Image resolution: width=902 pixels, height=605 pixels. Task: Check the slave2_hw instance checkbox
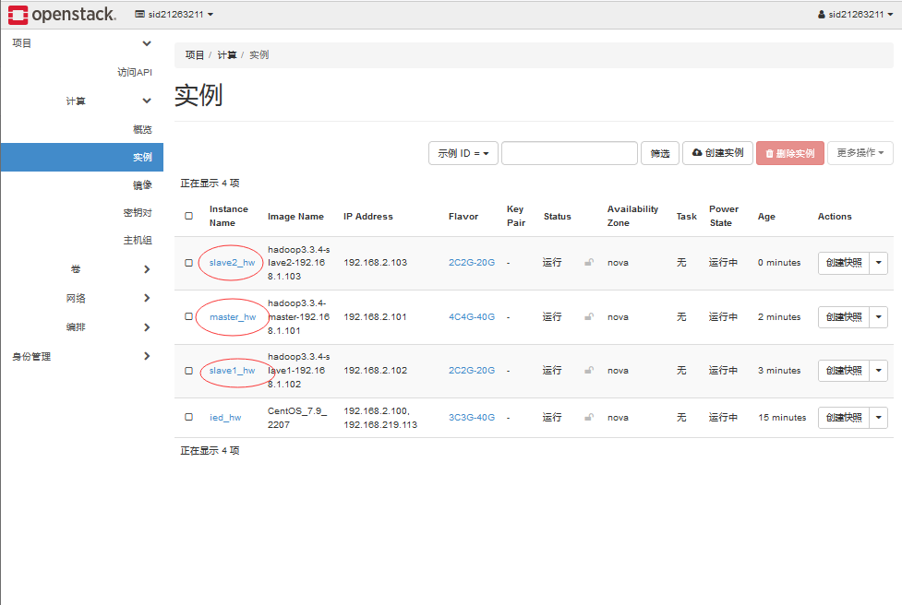188,263
